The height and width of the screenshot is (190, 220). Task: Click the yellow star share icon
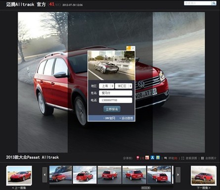(x=158, y=158)
